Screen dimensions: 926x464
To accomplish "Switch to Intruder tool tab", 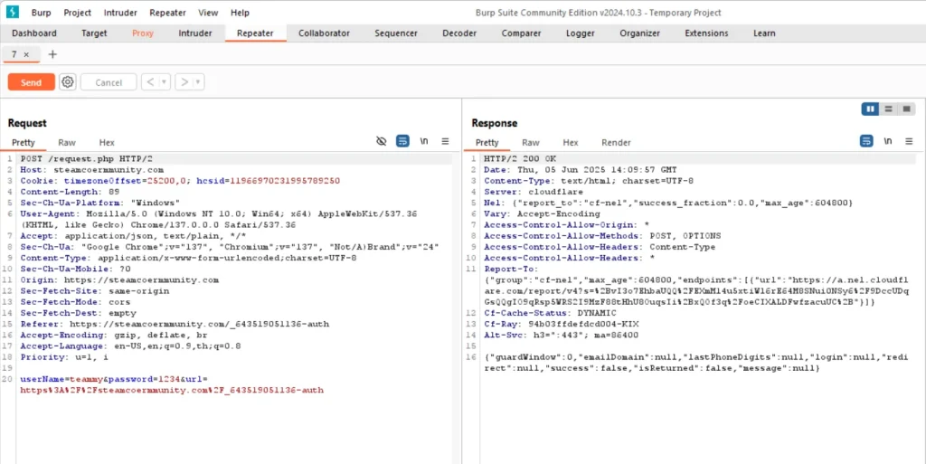I will click(195, 33).
